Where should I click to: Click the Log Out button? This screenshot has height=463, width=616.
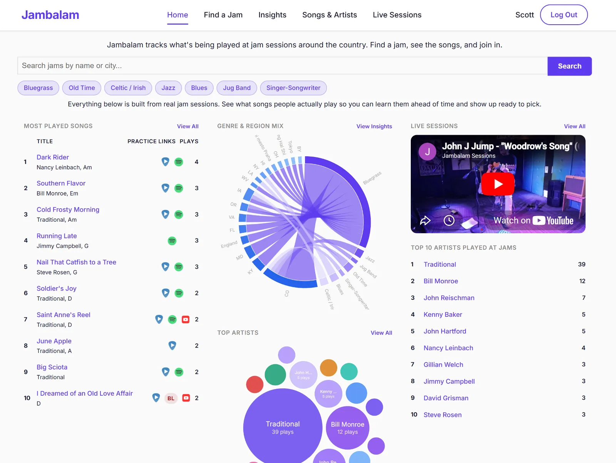point(564,15)
